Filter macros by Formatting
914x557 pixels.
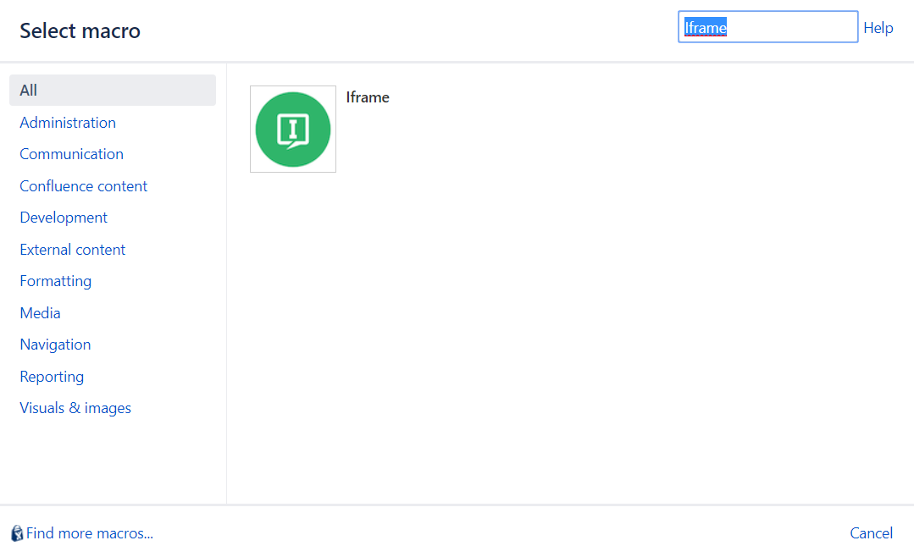[x=56, y=281]
